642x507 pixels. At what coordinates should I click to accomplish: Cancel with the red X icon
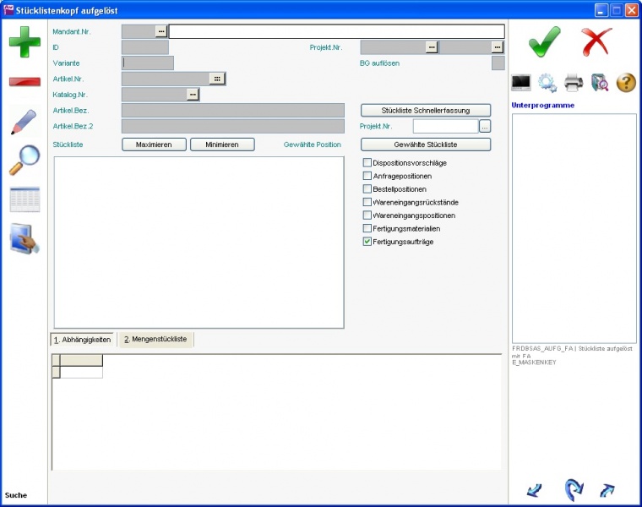[596, 41]
